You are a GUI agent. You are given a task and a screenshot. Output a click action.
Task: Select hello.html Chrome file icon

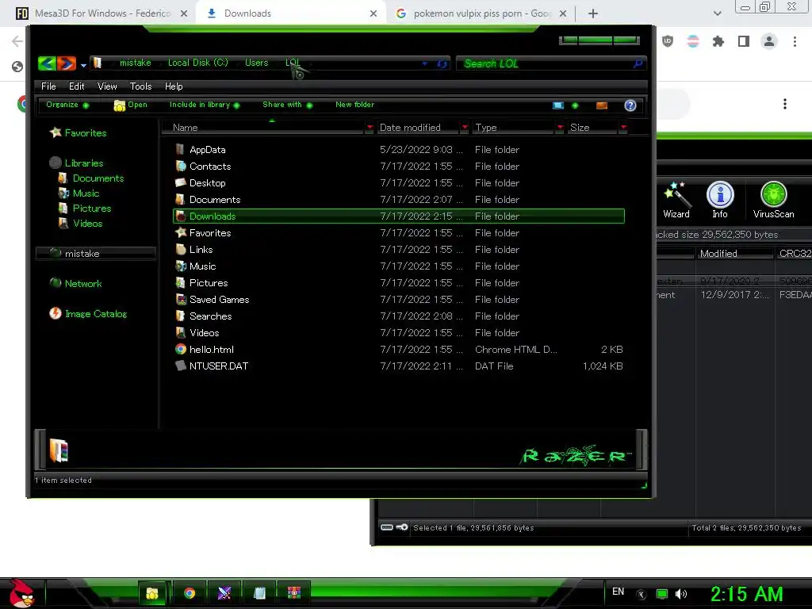point(180,349)
